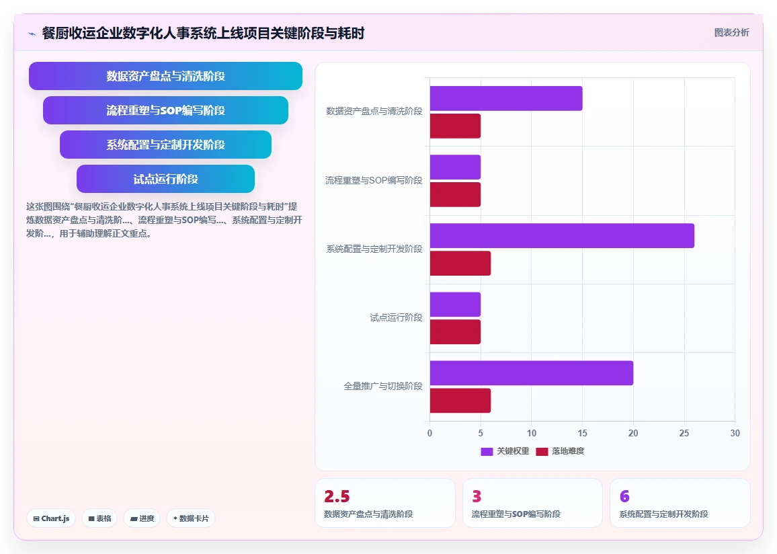Open the 3 流程重塑与SOP编写阶段 data card

click(x=532, y=503)
